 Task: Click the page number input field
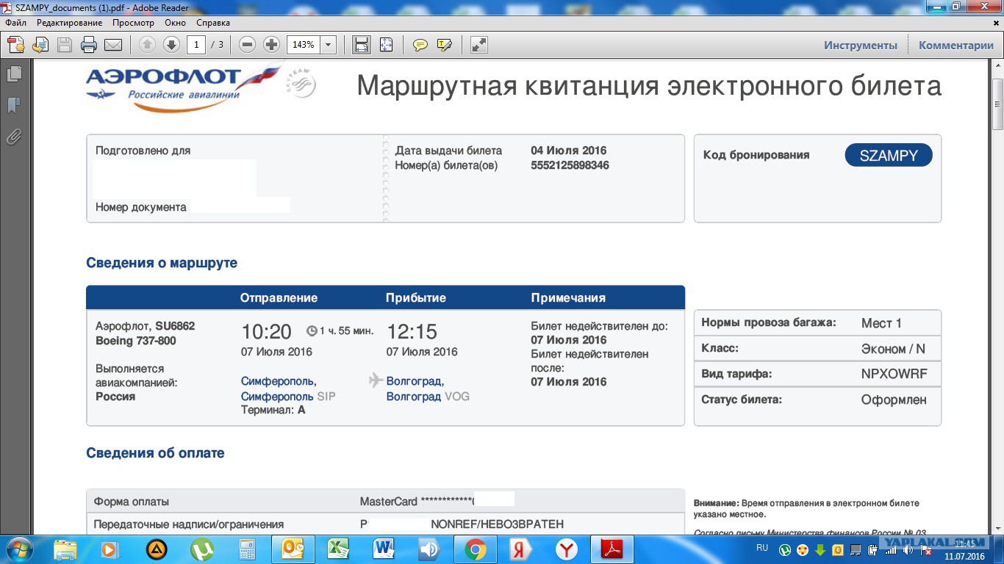click(x=196, y=45)
